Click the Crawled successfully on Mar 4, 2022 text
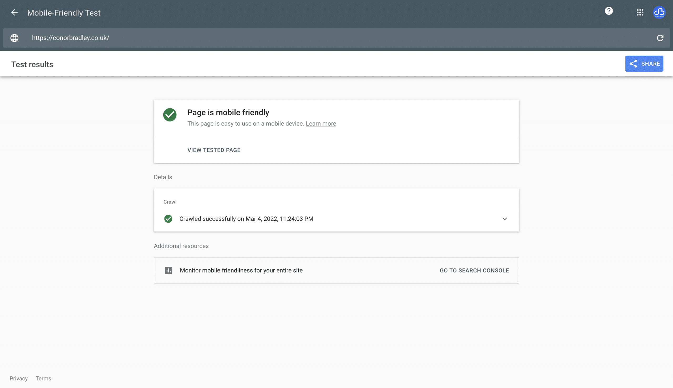The height and width of the screenshot is (388, 673). (x=246, y=219)
